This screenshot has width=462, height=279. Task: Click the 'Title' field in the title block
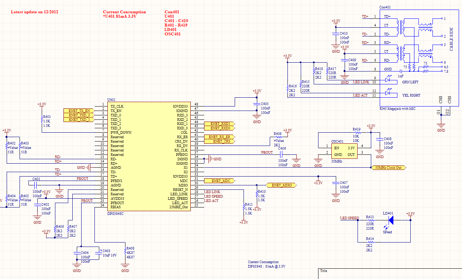click(x=324, y=271)
